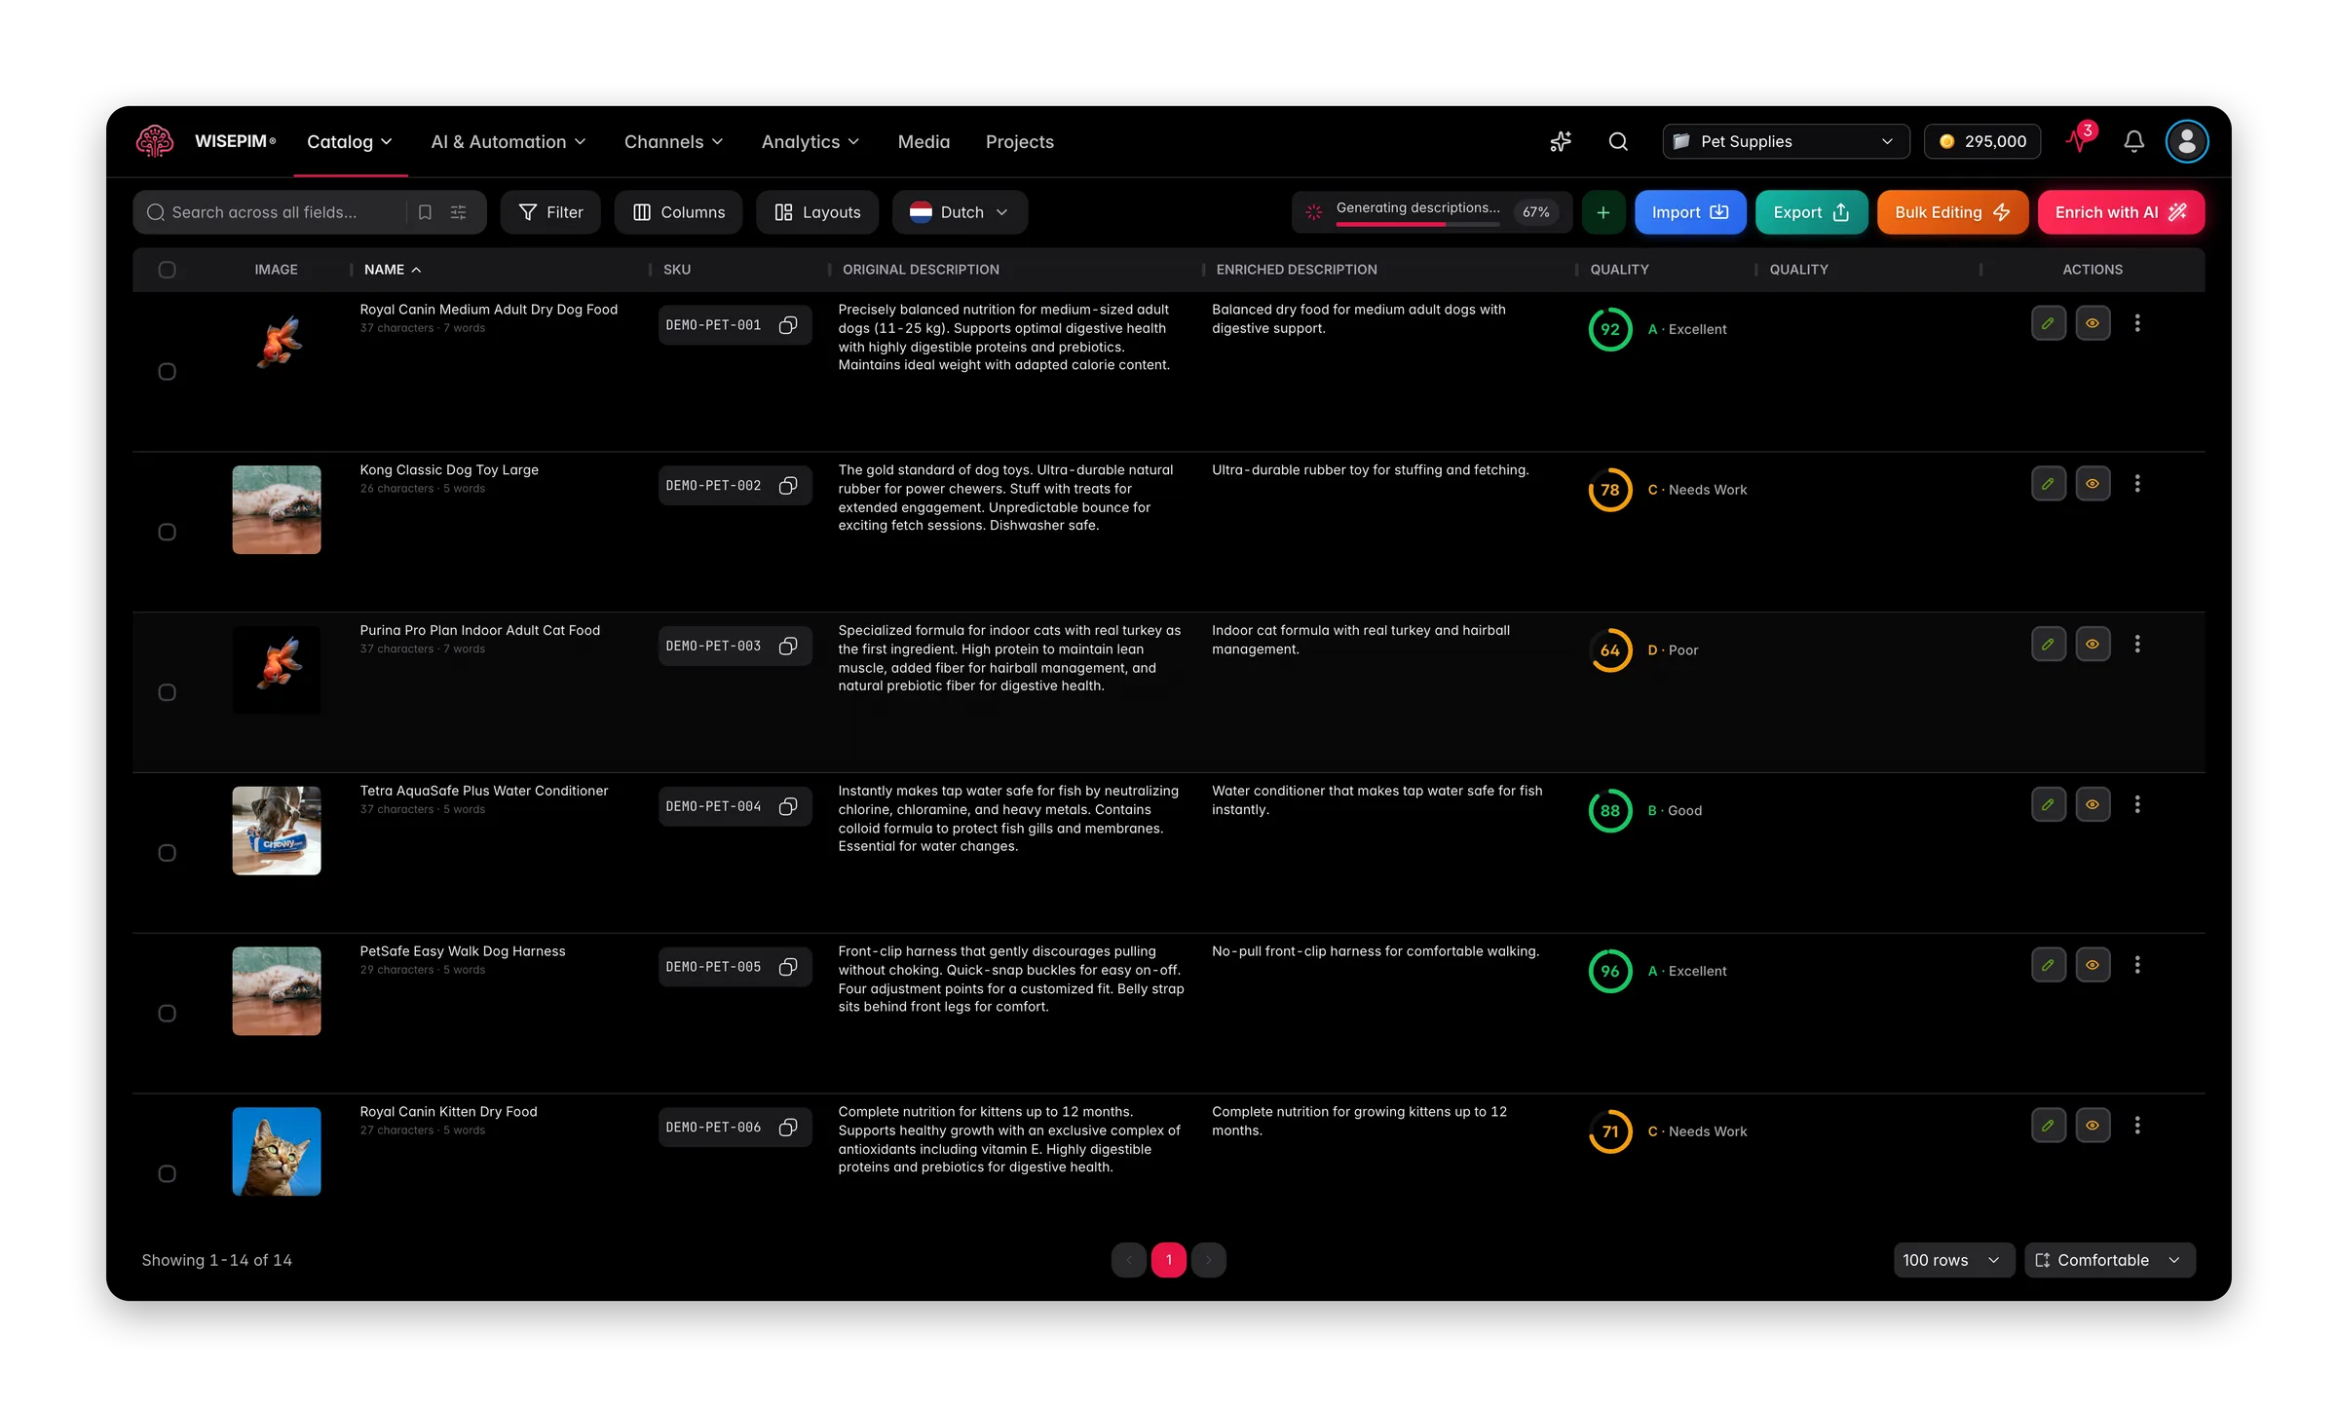Open the 100 rows page size dropdown
The image size is (2338, 1407).
click(1952, 1260)
